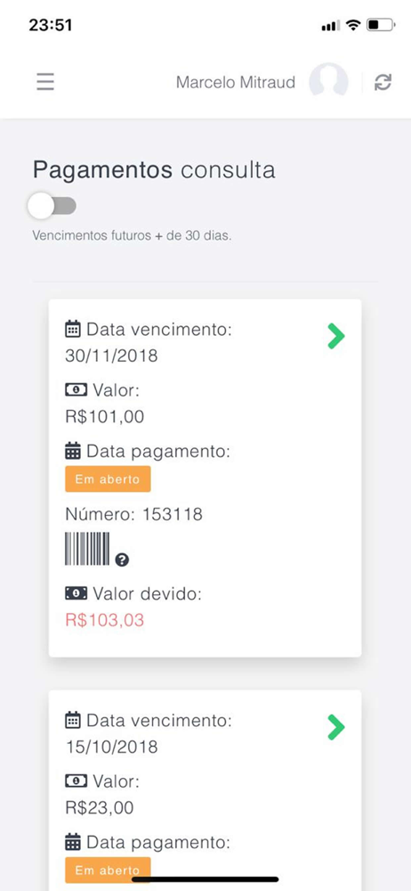This screenshot has height=891, width=411.
Task: Toggle future due dates over 30 days switch
Action: [x=52, y=206]
